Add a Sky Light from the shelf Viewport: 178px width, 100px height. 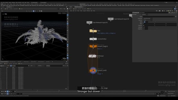[x=120, y=5]
